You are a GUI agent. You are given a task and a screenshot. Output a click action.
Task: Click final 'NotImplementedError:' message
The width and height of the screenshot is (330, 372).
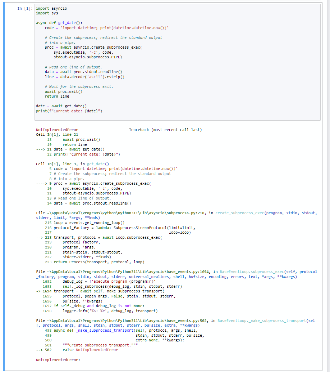click(58, 360)
